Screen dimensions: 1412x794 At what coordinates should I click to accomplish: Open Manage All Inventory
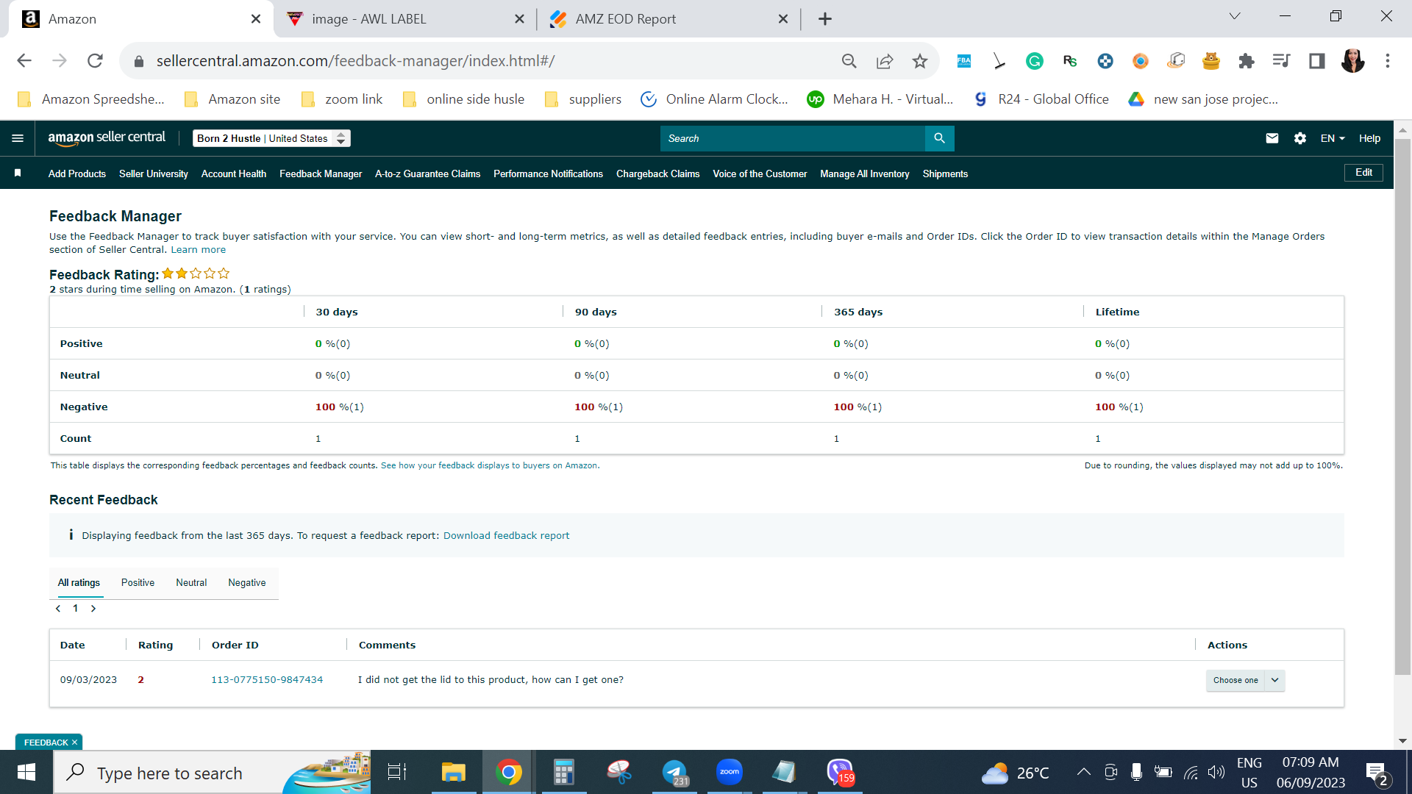(865, 174)
